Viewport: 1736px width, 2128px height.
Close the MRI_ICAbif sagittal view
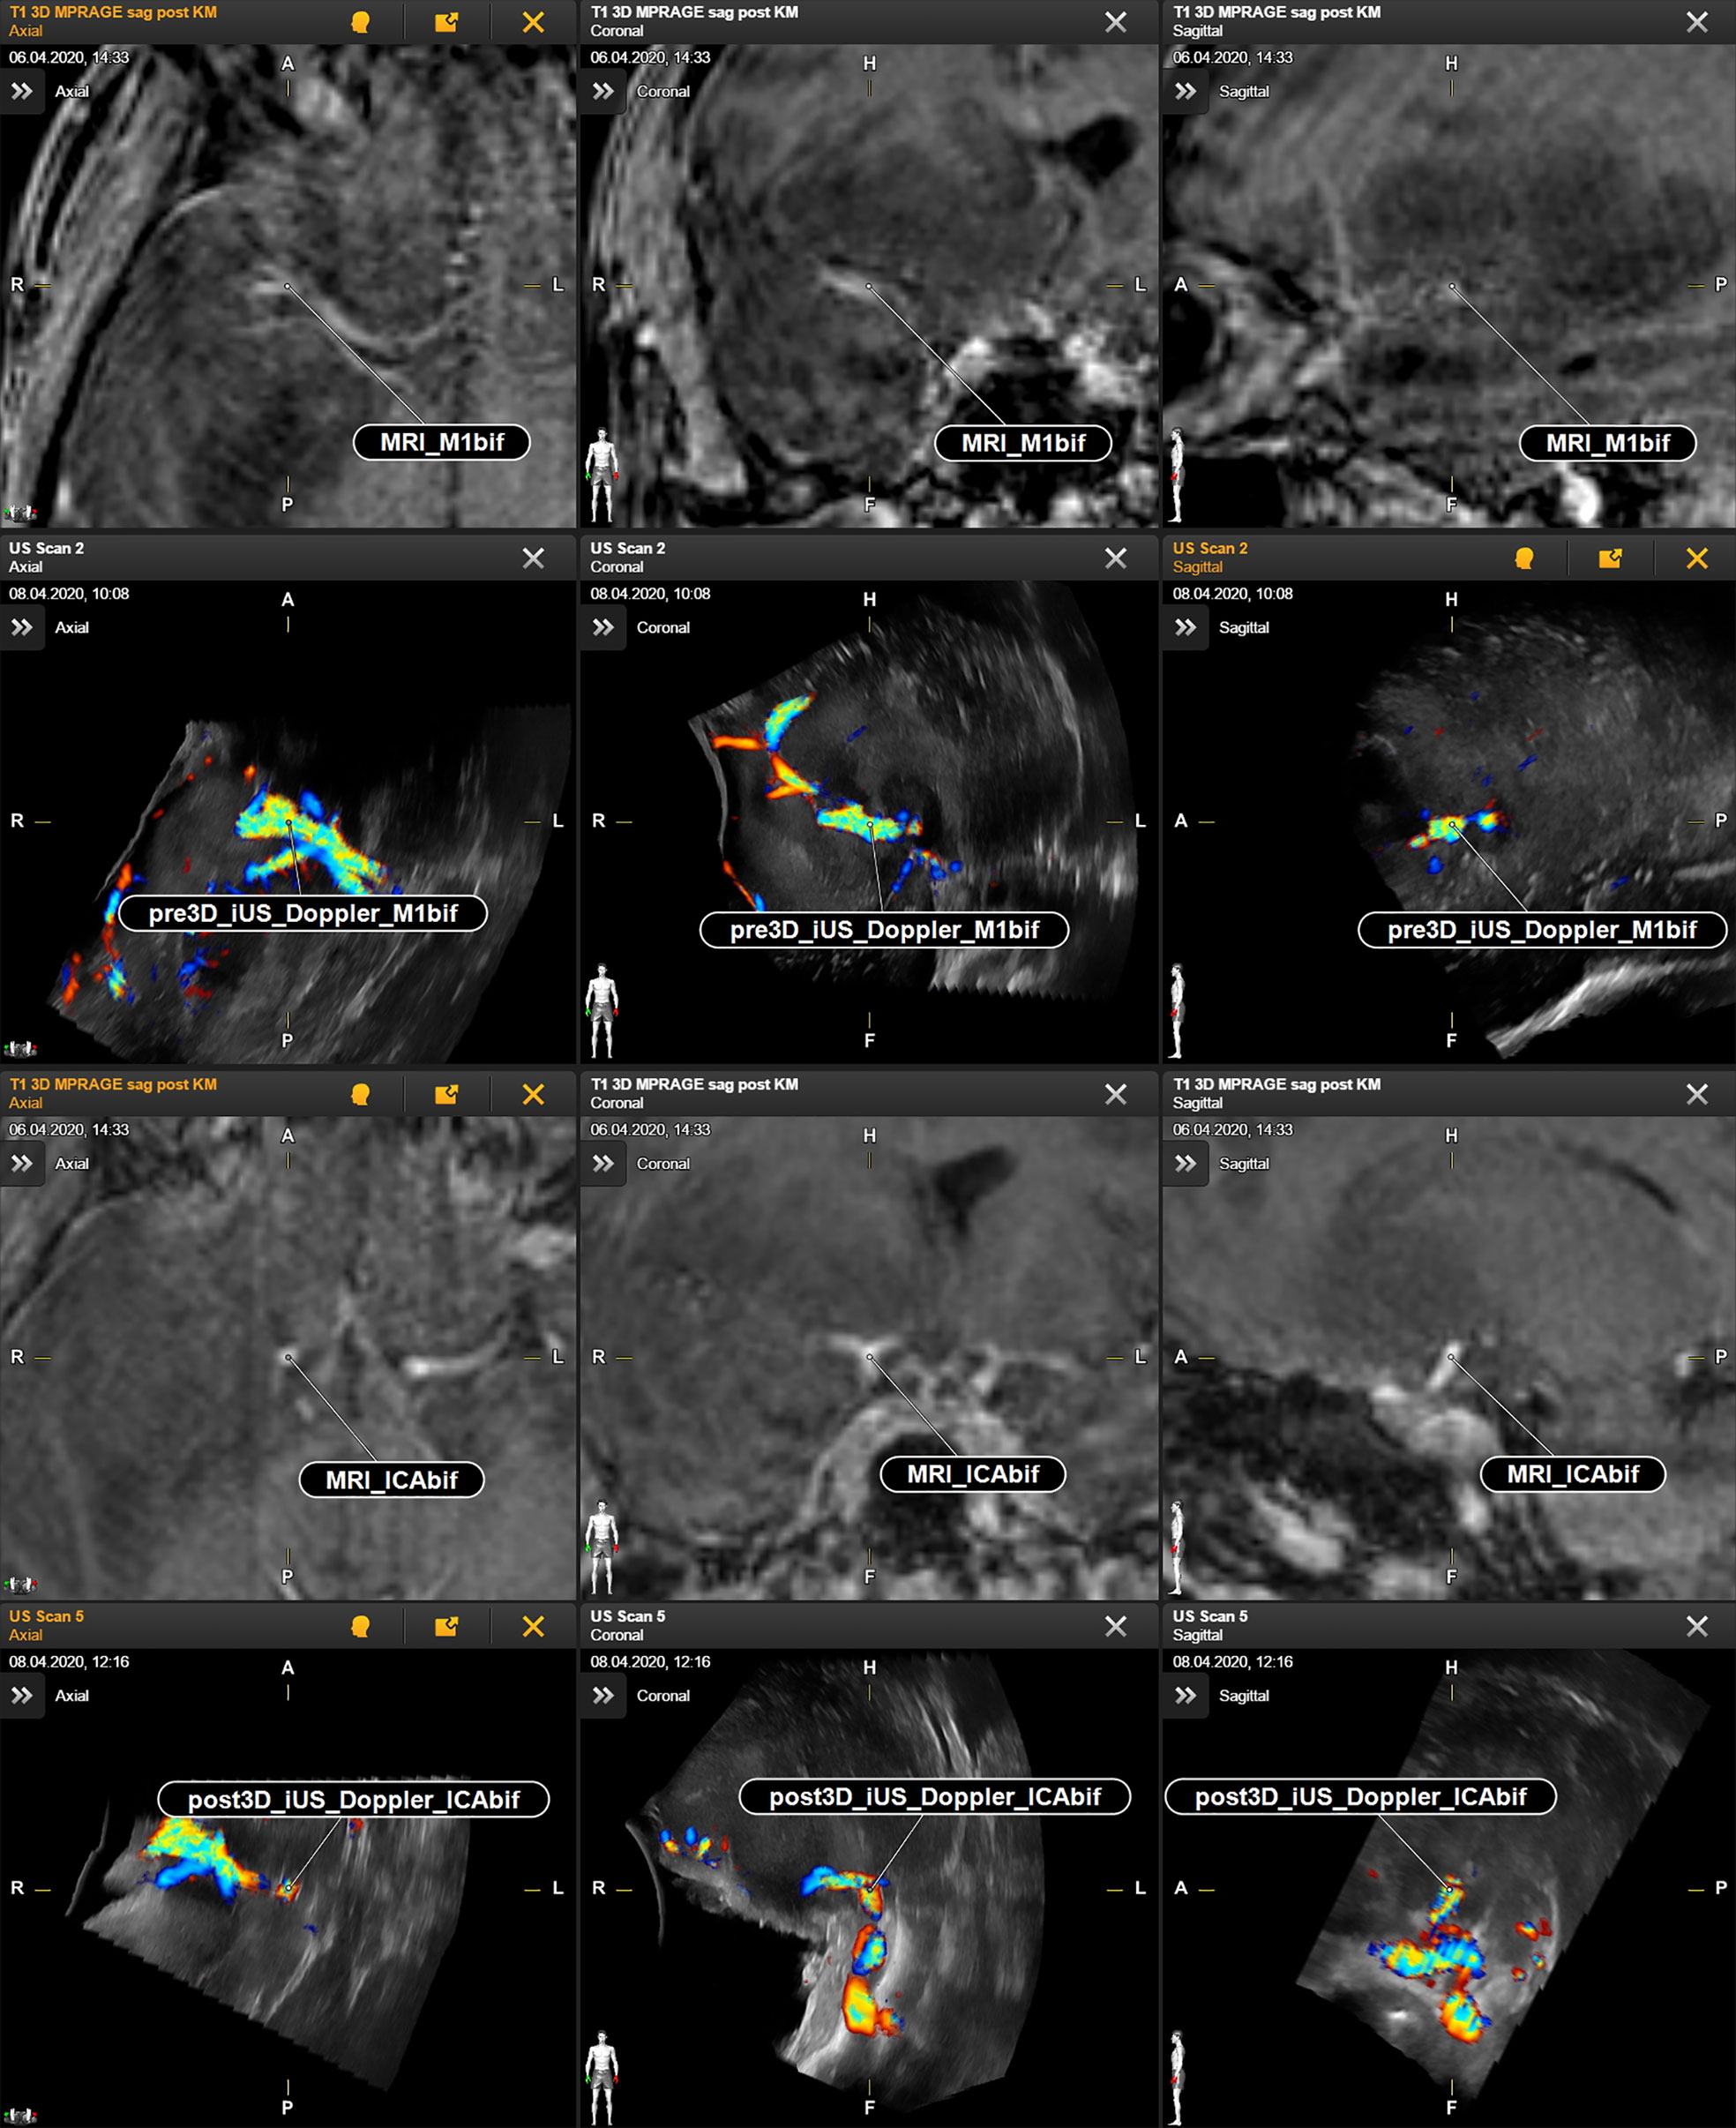pos(1697,1094)
